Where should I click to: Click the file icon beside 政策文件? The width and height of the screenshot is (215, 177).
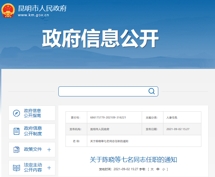point(17,149)
